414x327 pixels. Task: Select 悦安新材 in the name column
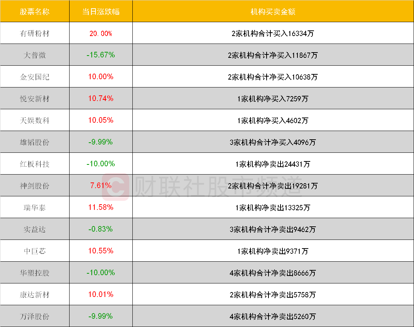tap(35, 99)
